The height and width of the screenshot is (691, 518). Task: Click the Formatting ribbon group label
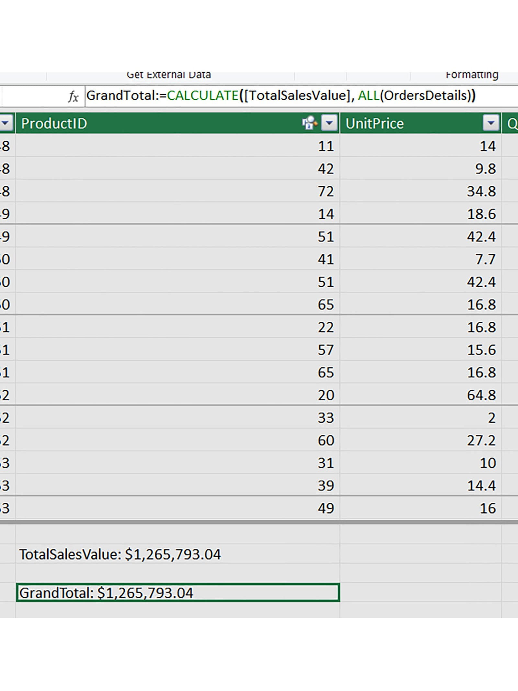click(x=472, y=75)
